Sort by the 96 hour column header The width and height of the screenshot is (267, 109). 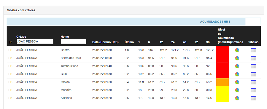pos(208,42)
